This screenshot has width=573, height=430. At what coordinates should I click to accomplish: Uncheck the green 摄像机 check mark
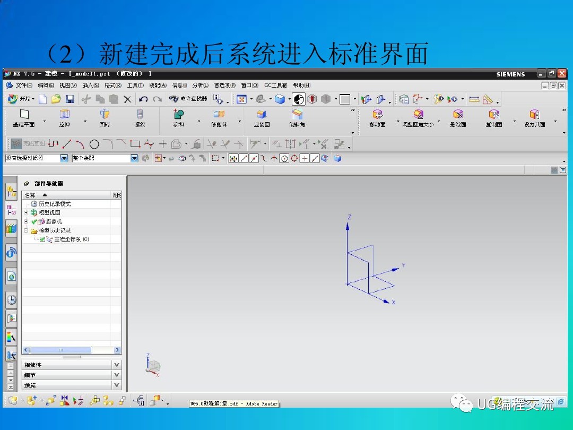33,221
